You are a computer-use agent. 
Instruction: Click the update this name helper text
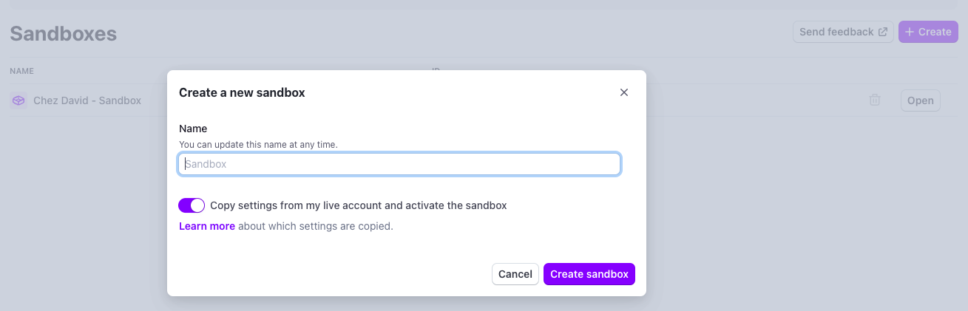click(258, 144)
